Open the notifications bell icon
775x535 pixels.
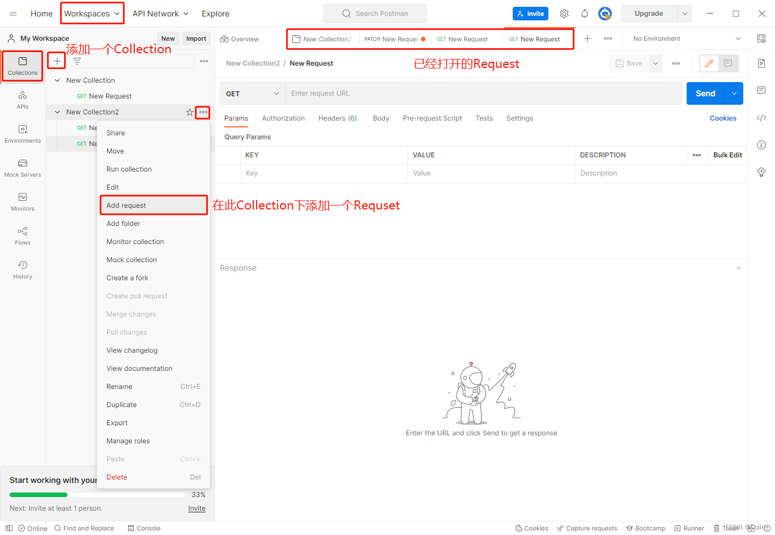point(585,14)
